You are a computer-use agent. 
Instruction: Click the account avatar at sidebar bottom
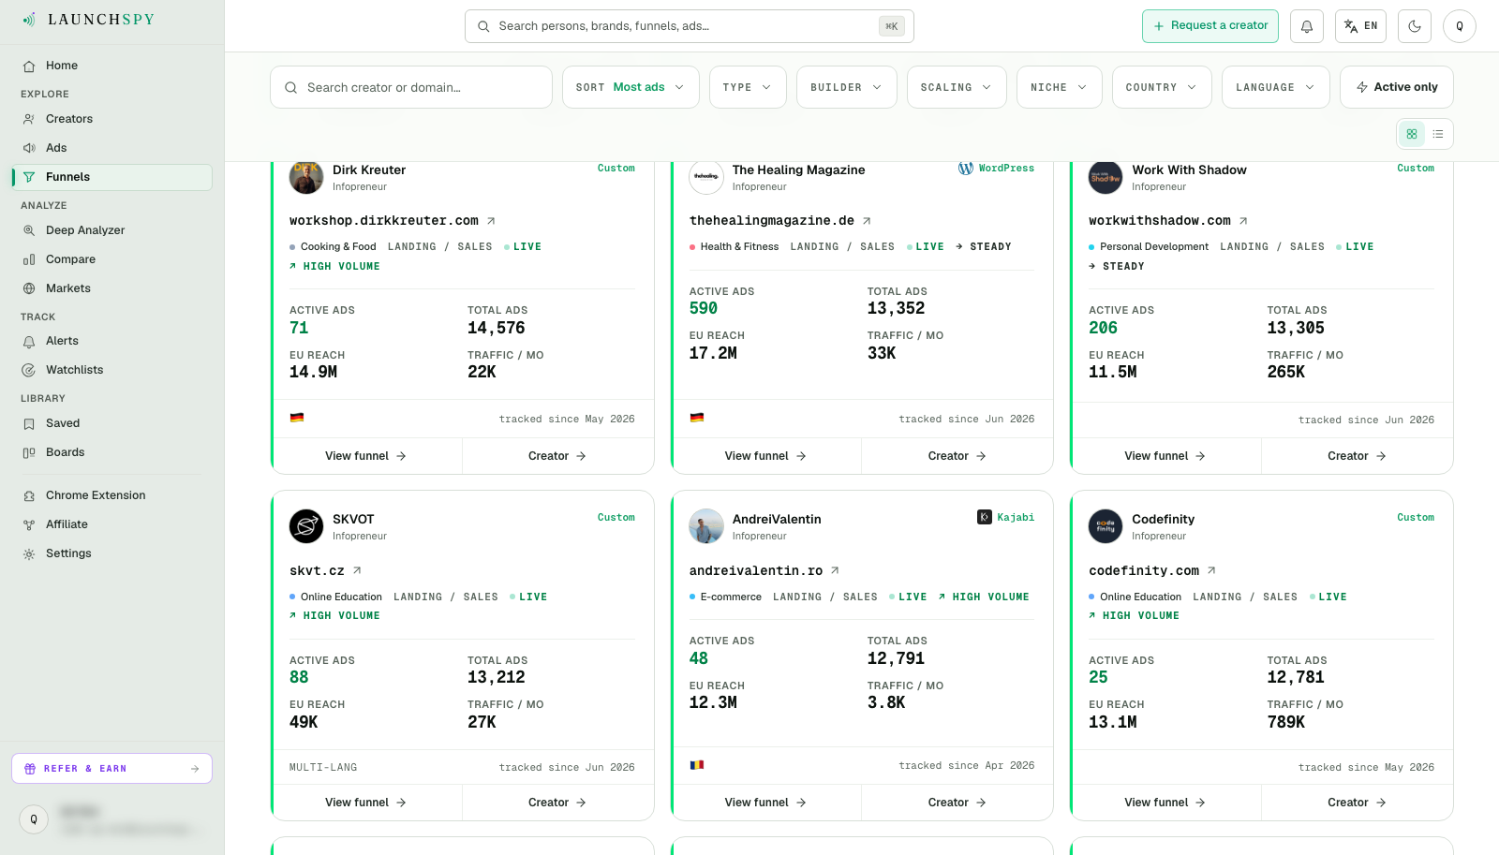[34, 819]
